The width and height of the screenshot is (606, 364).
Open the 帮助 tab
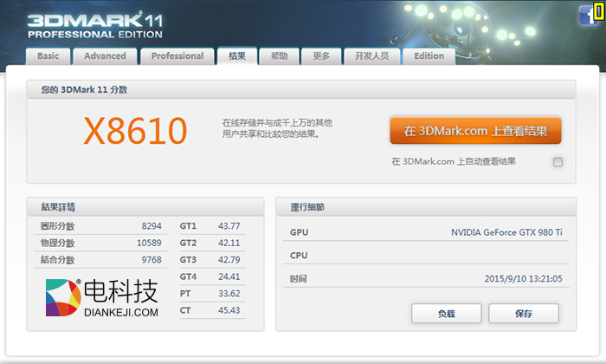(279, 56)
